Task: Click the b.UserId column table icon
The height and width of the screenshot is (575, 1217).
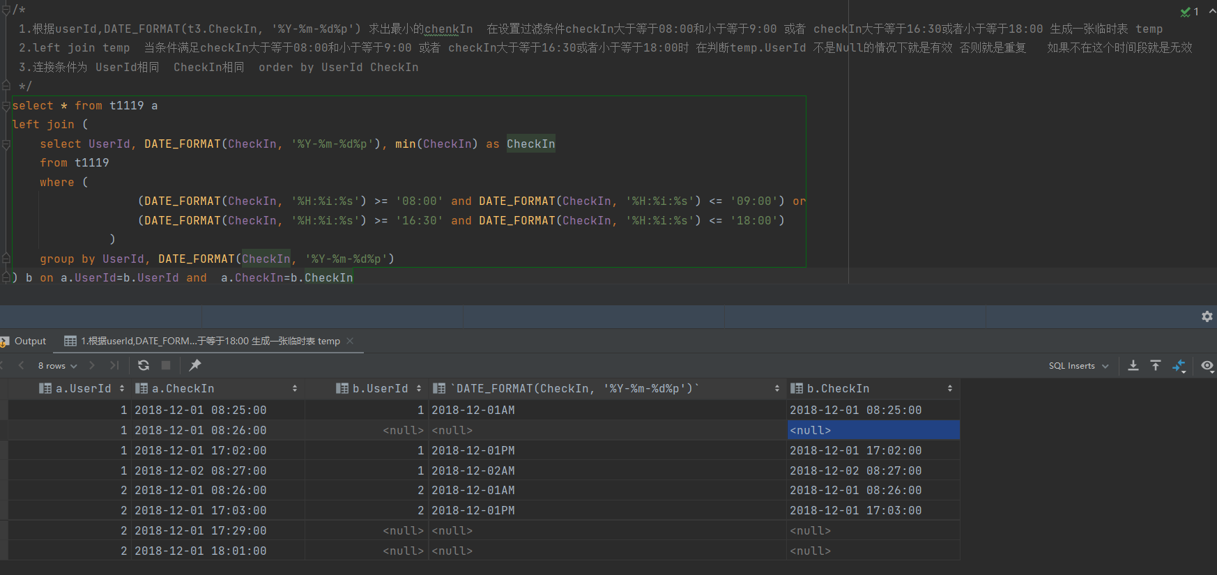Action: 342,388
